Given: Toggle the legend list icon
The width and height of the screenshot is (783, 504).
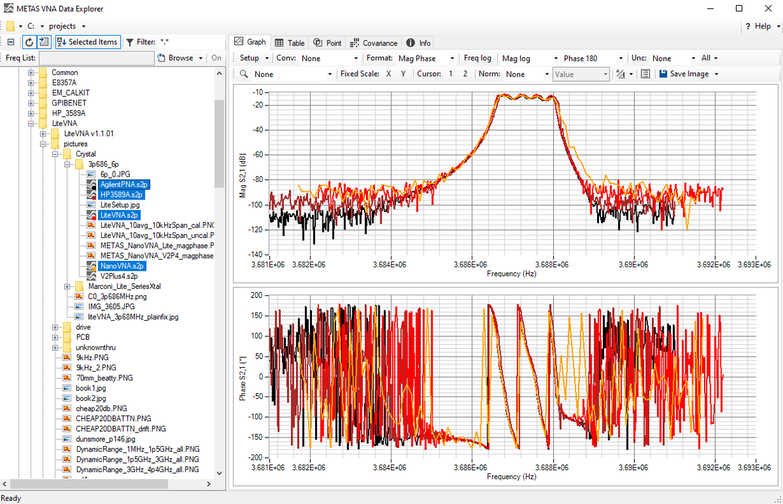Looking at the screenshot, I should coord(645,74).
